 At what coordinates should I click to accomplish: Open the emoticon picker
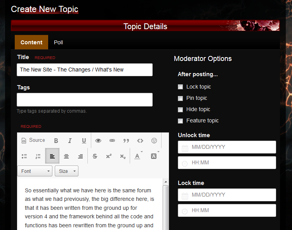154,141
